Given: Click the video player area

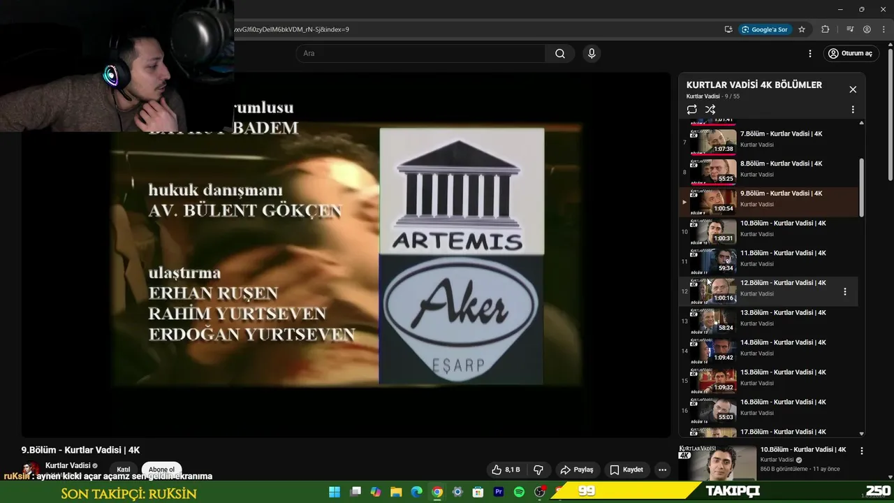Looking at the screenshot, I should click(x=346, y=255).
